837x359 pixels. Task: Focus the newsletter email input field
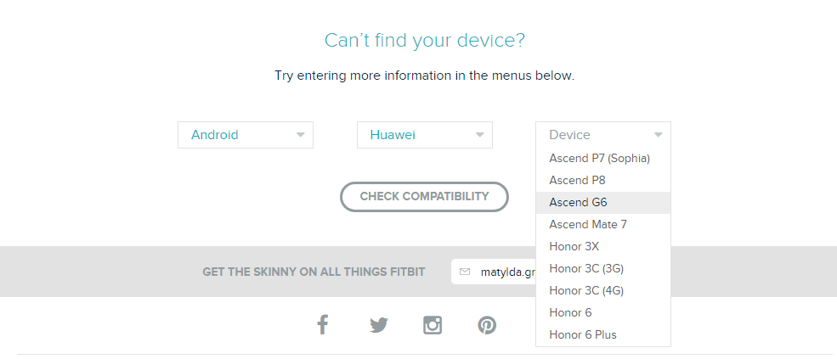[494, 272]
